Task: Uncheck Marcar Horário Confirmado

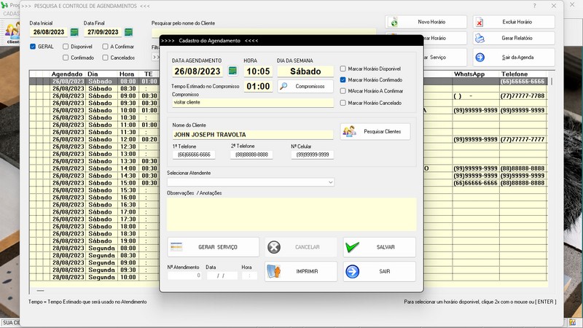Action: click(343, 80)
